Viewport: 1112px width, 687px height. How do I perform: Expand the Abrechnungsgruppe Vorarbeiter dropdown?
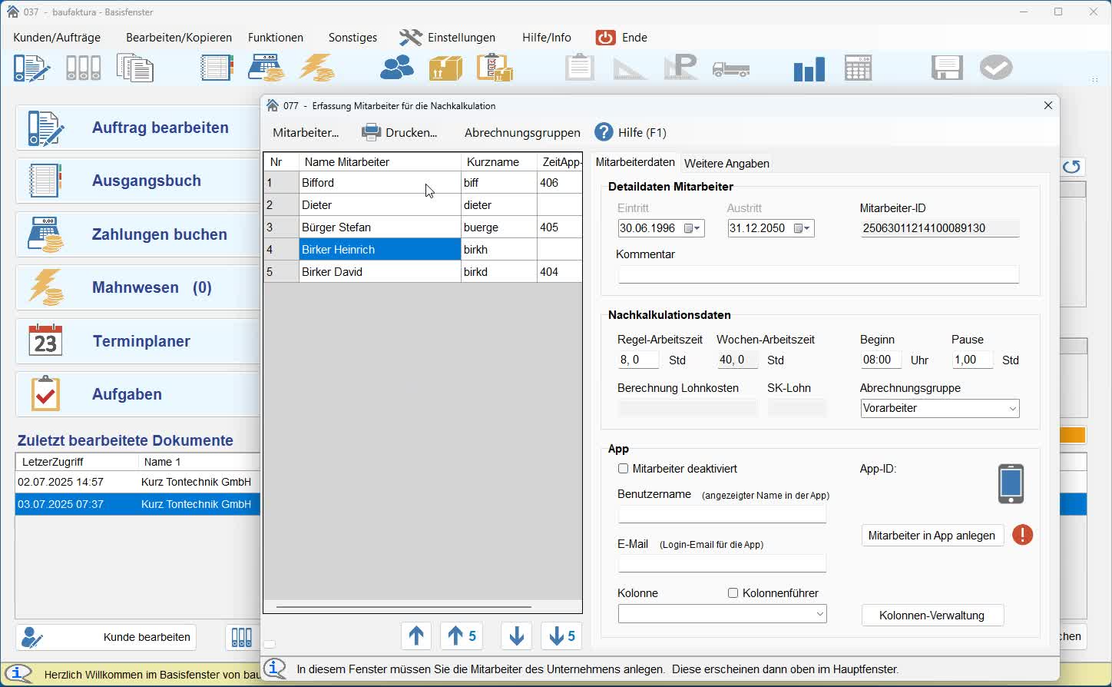click(x=1012, y=409)
